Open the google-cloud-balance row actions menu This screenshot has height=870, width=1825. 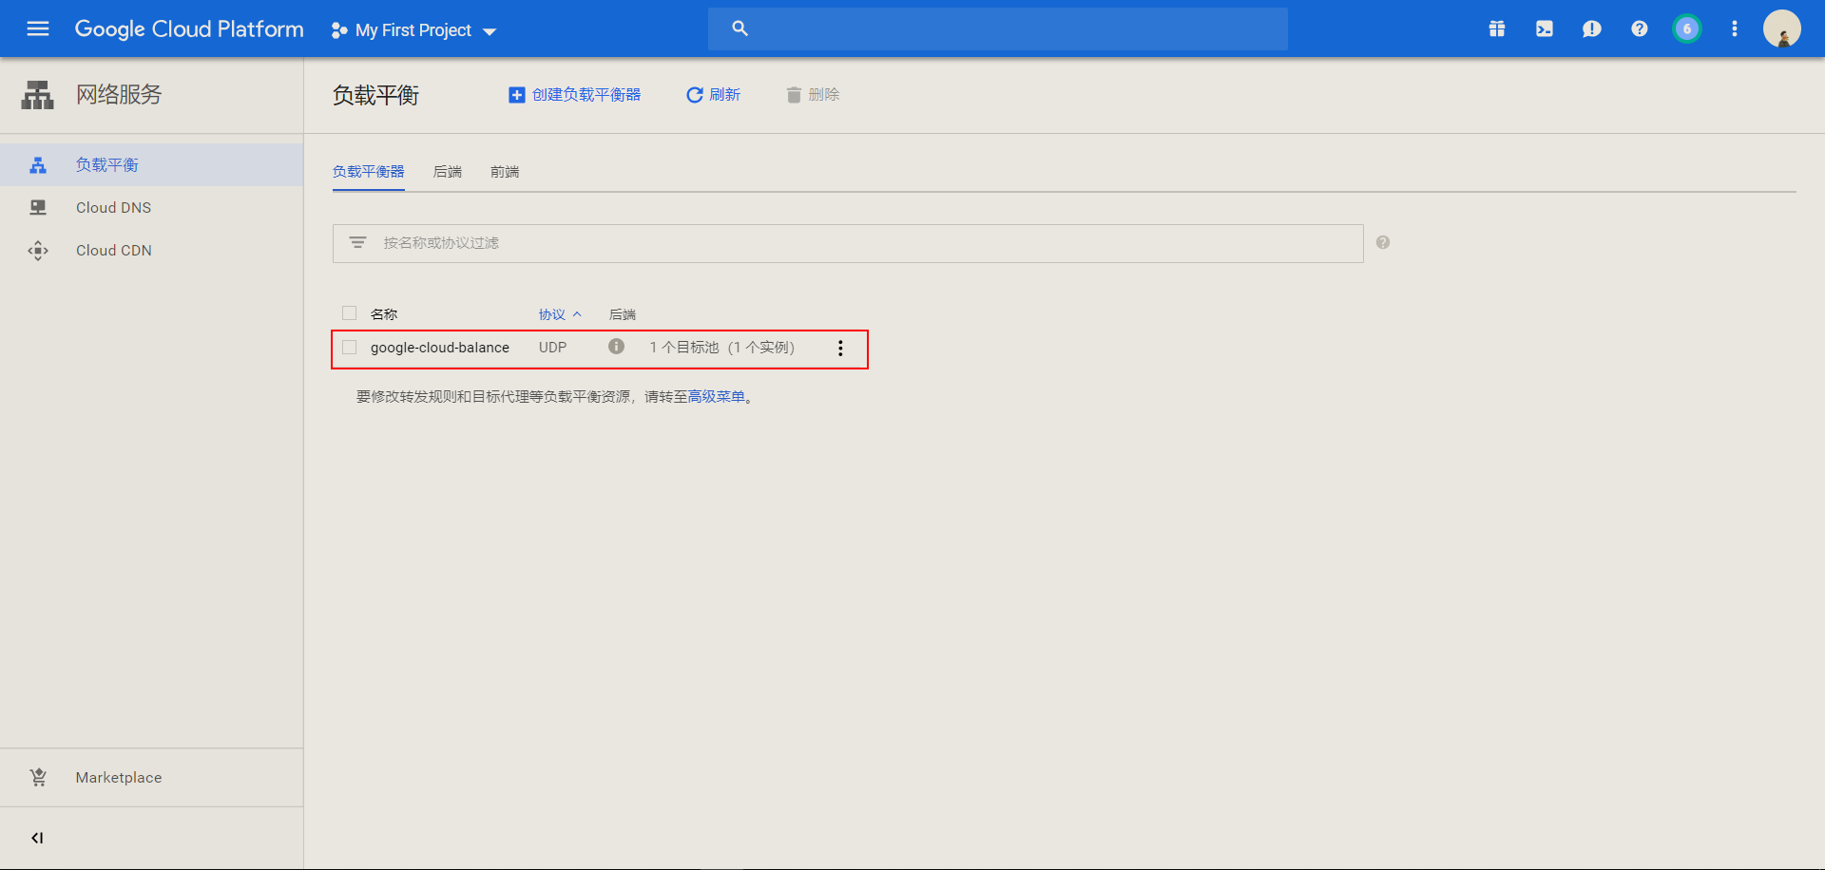coord(840,349)
